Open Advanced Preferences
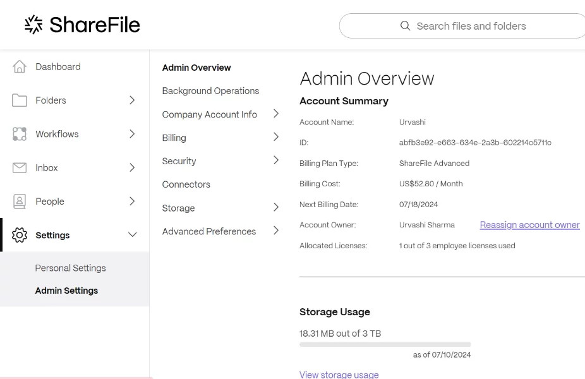 pos(209,231)
